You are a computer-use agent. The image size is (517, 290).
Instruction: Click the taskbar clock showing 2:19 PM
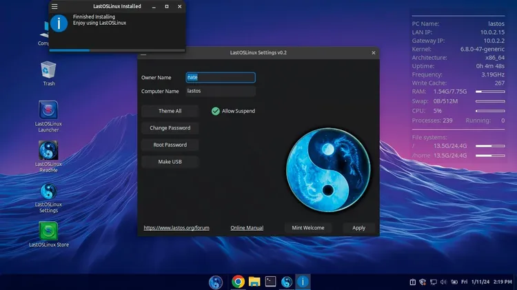pyautogui.click(x=503, y=282)
